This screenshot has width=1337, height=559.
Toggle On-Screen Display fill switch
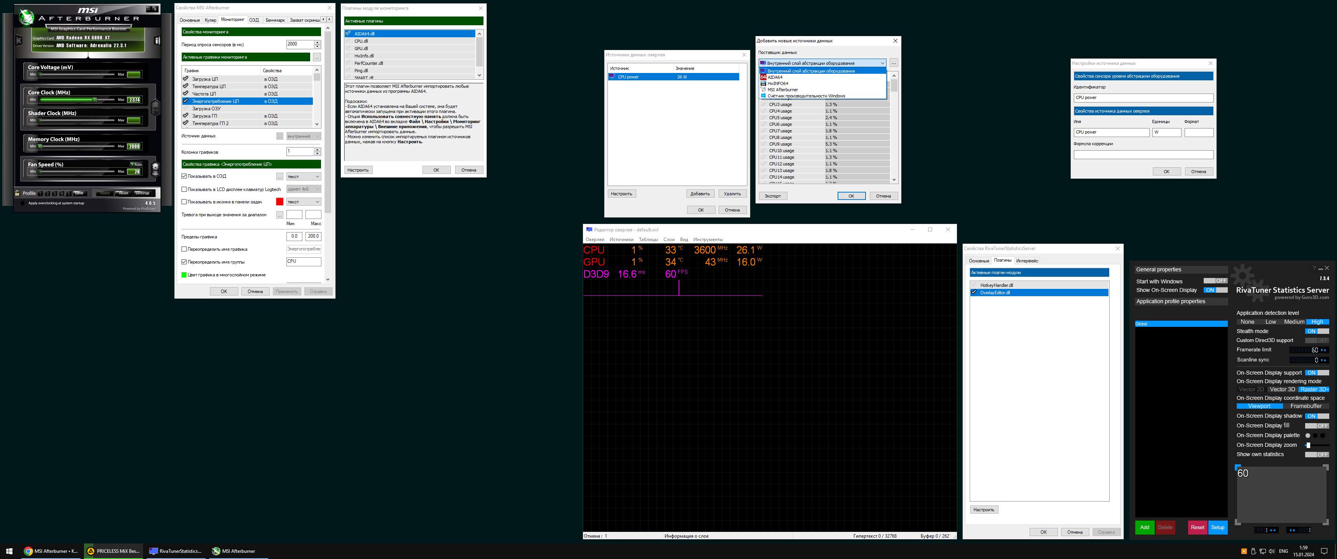(x=1317, y=426)
